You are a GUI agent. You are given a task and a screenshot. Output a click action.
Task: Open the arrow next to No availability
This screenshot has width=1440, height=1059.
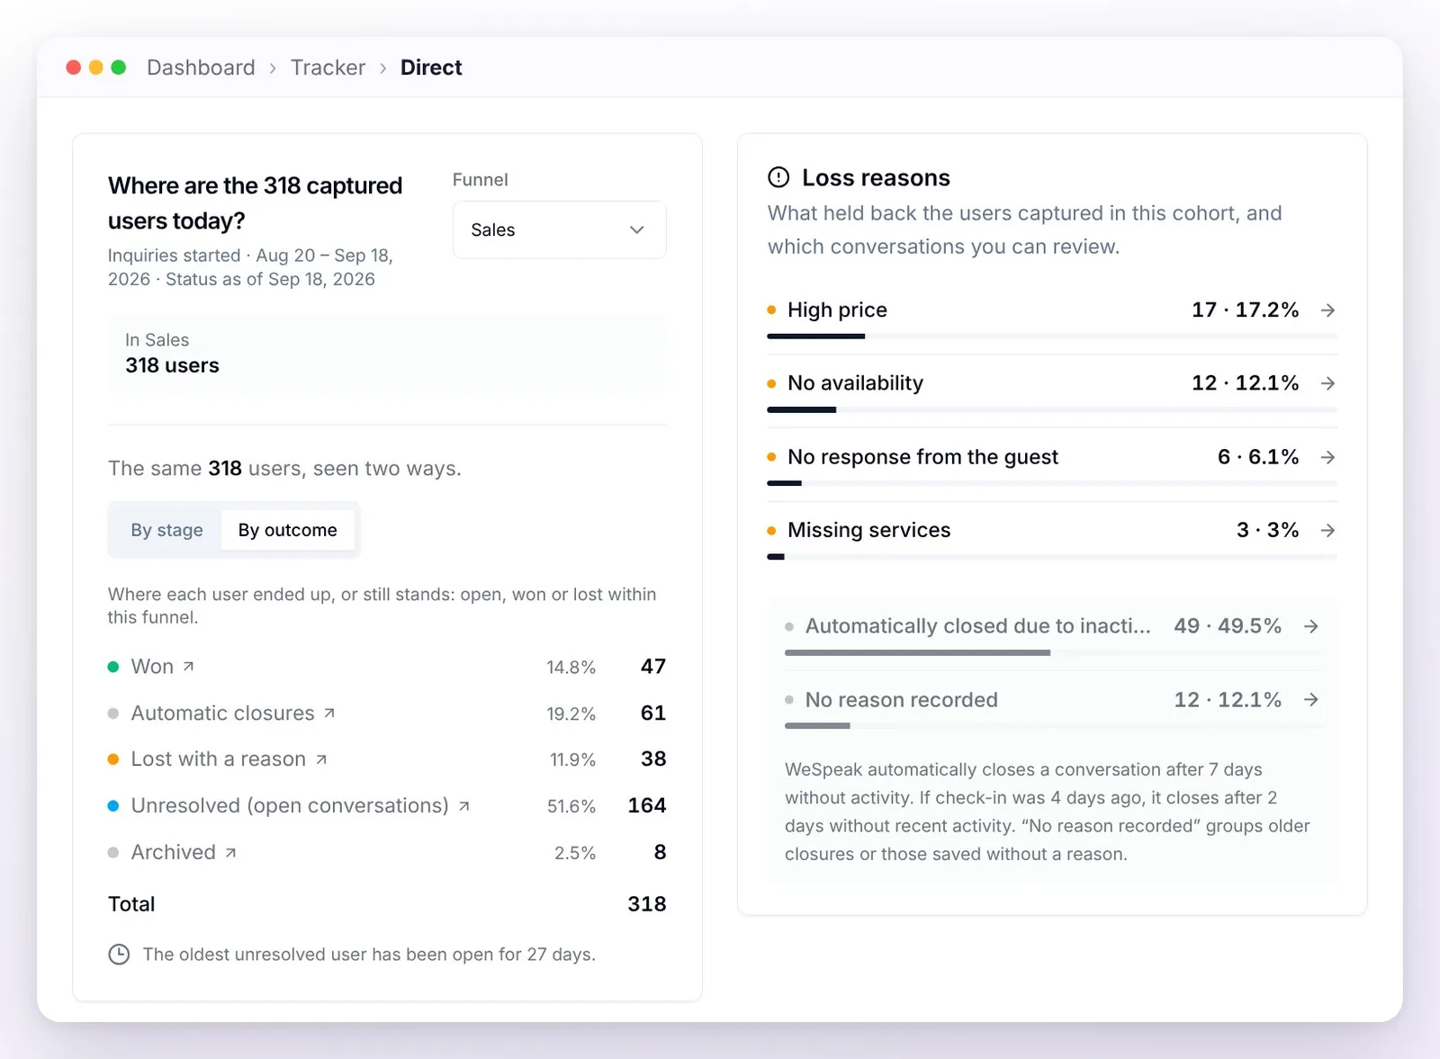[x=1327, y=383]
